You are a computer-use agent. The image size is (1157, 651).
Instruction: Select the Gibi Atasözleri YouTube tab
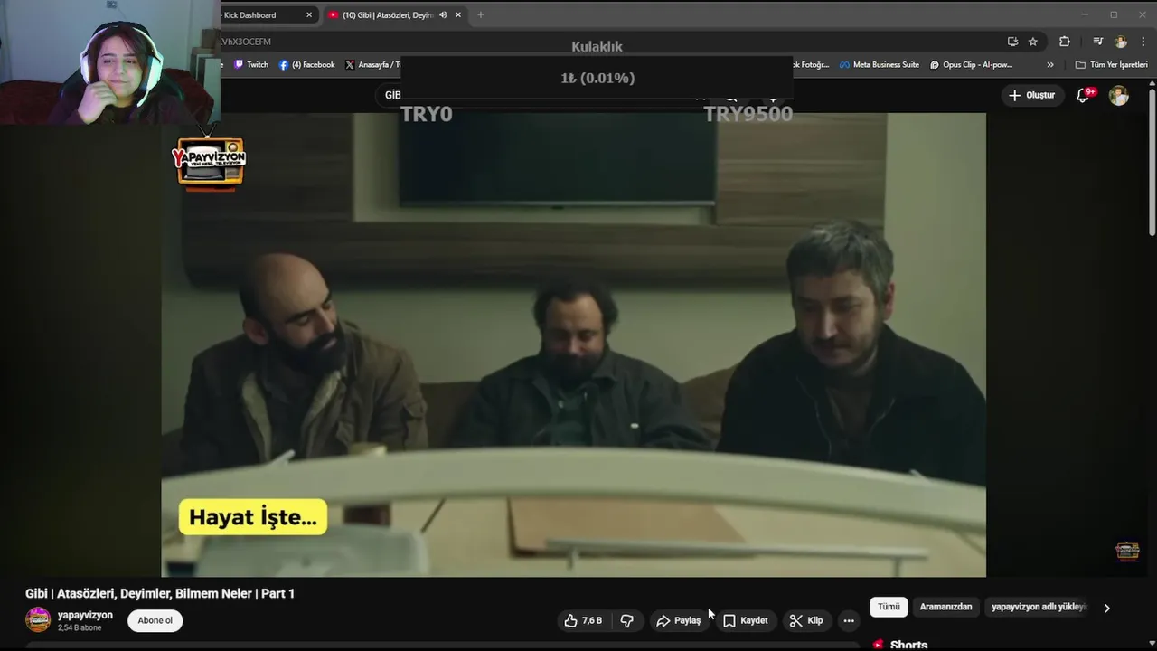(x=387, y=14)
